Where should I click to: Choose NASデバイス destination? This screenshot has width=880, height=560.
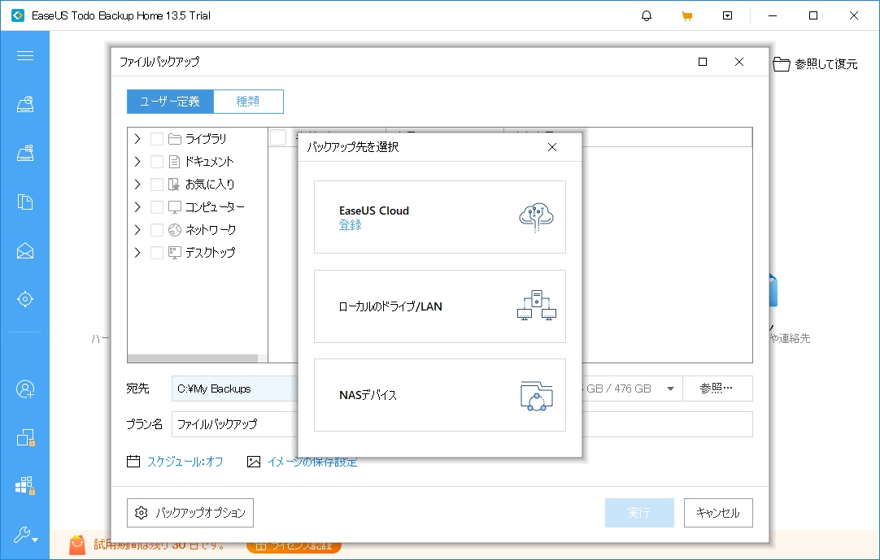(x=439, y=395)
